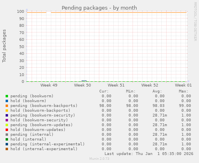Click the 'pending (internal-experimental)' legend label

click(x=48, y=144)
